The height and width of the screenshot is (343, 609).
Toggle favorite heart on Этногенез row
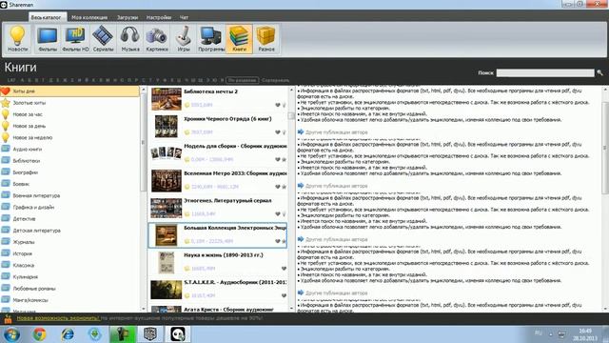(278, 213)
